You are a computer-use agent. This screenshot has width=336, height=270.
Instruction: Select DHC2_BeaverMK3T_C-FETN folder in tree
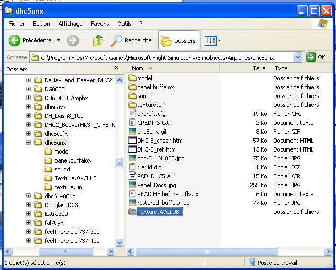pyautogui.click(x=80, y=125)
